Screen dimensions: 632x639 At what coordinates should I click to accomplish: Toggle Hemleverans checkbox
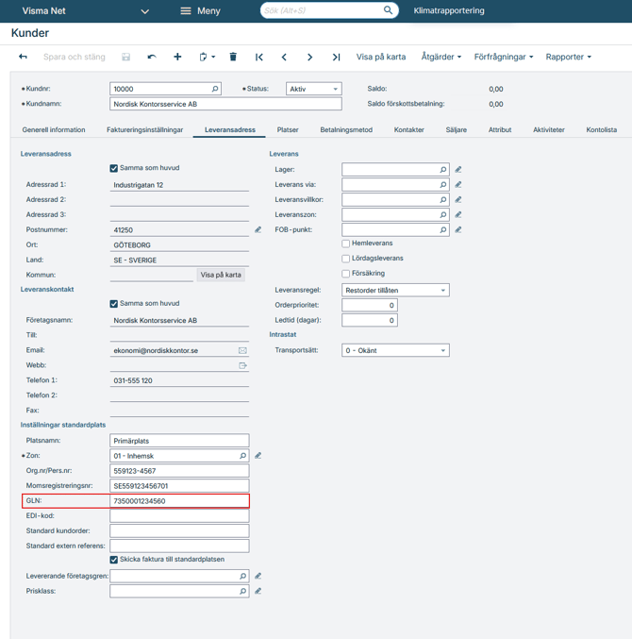[x=346, y=244]
